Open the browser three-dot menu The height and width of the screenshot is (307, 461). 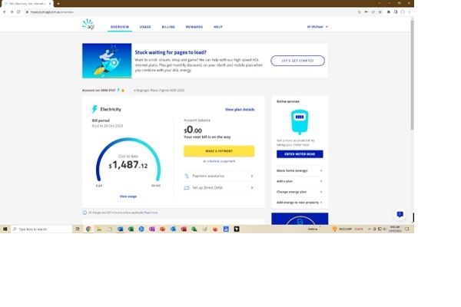pyautogui.click(x=410, y=12)
